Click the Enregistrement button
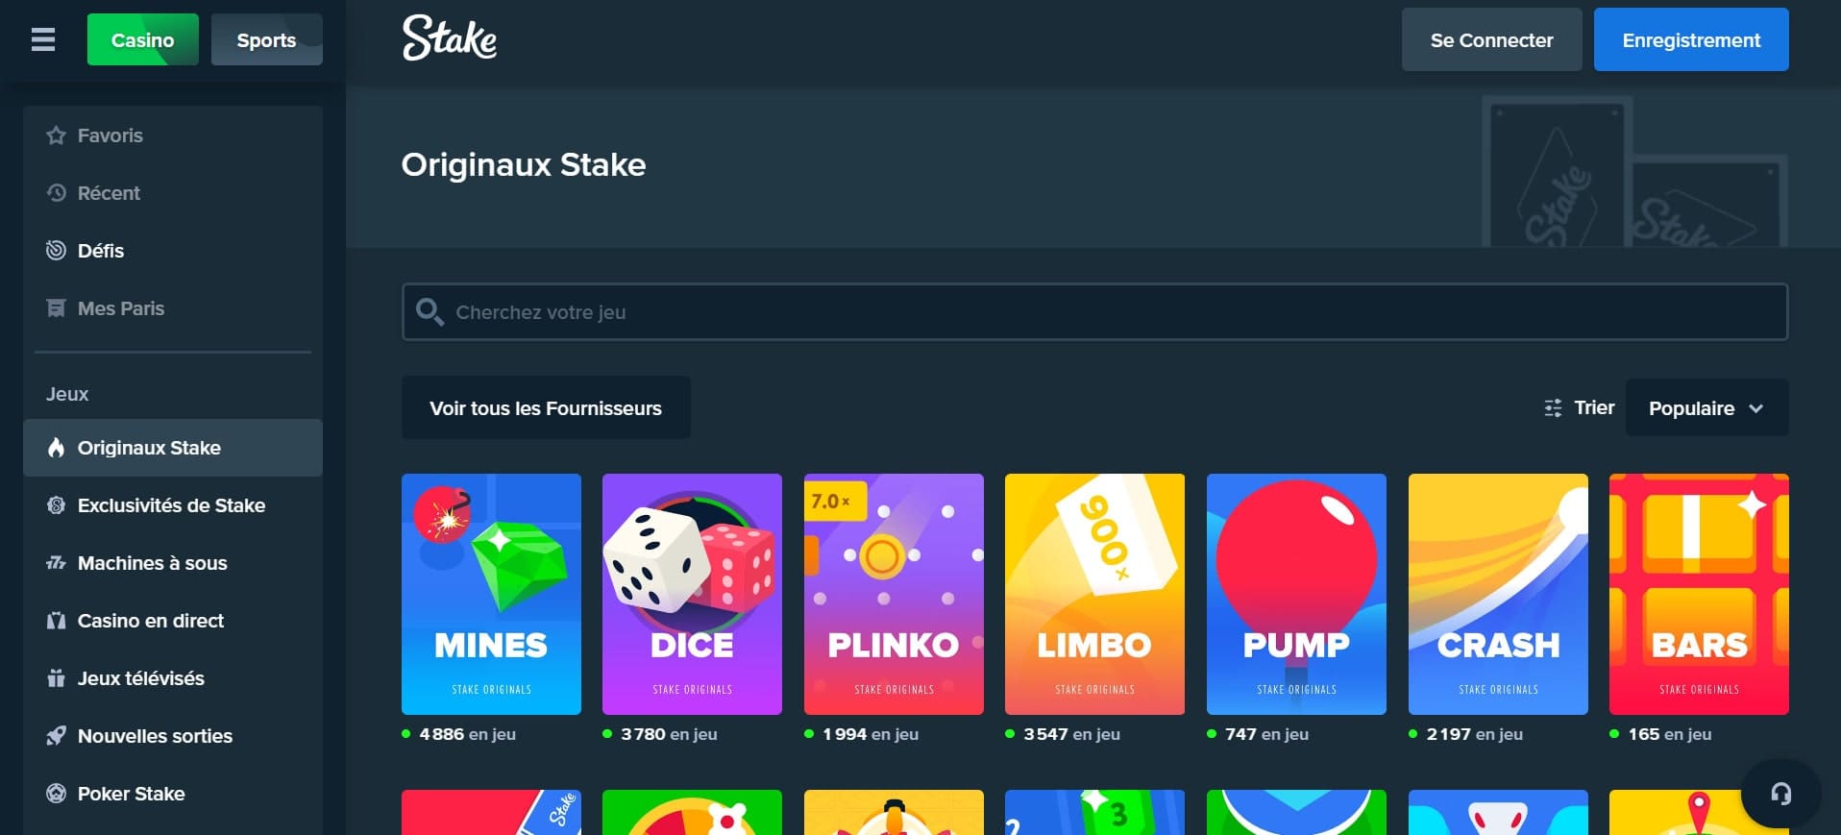Image resolution: width=1841 pixels, height=835 pixels. 1691,39
